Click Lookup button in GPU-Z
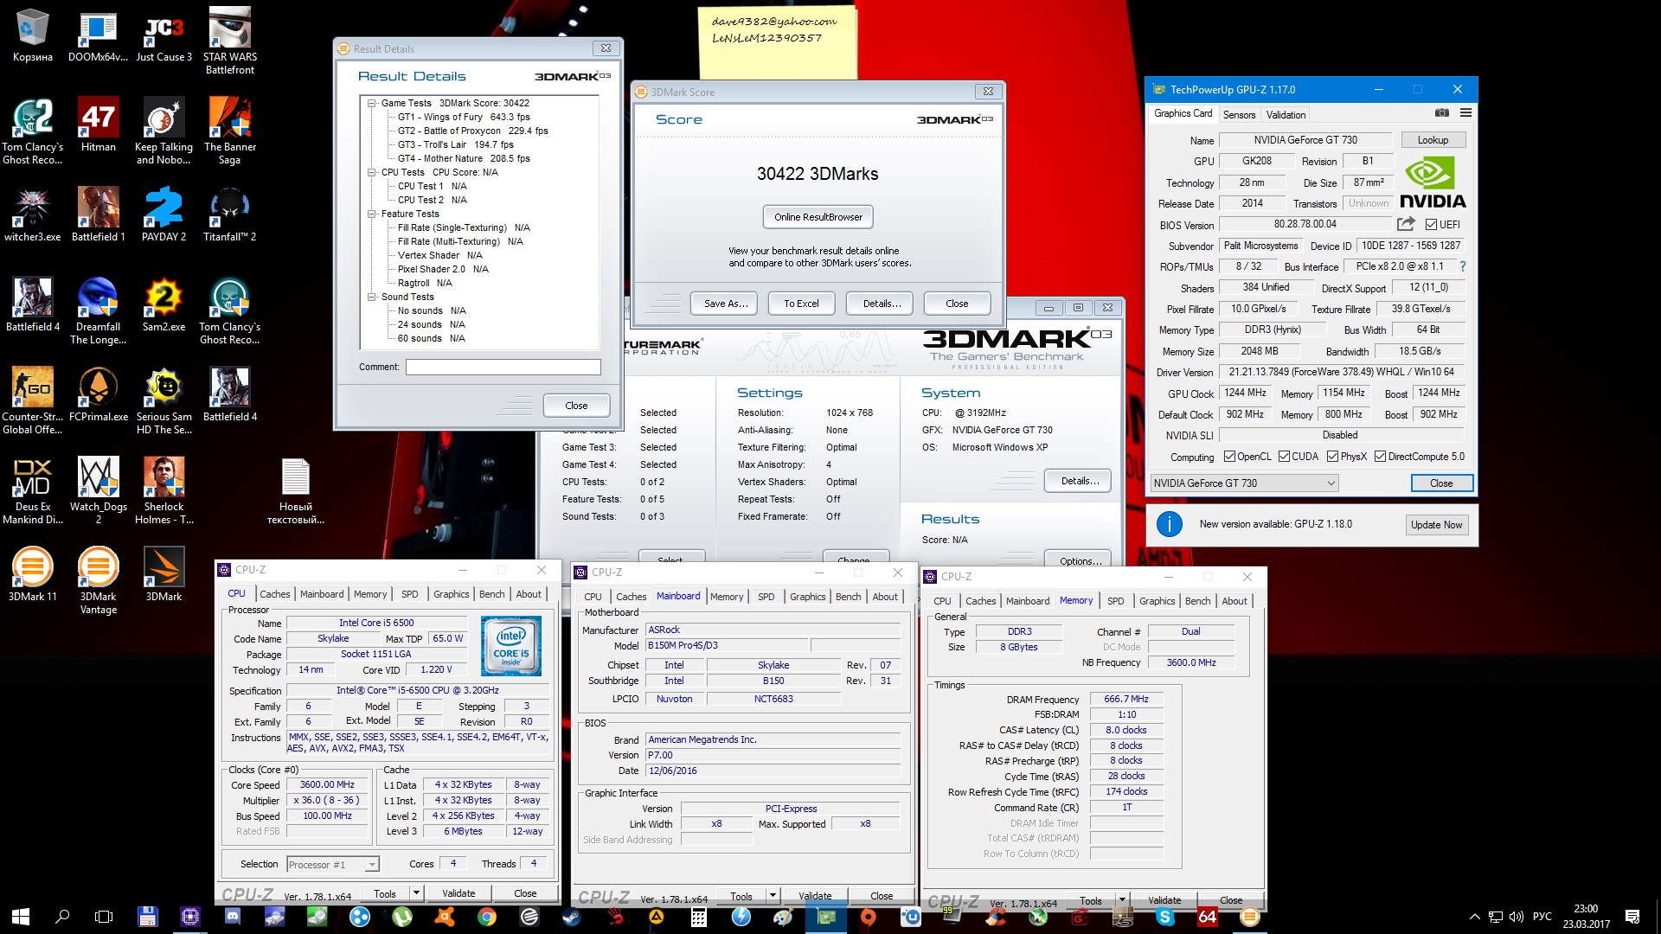This screenshot has height=934, width=1661. pos(1432,140)
